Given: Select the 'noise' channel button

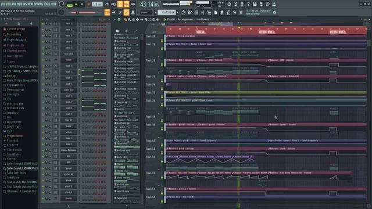Looking at the screenshot, I should (69, 126).
